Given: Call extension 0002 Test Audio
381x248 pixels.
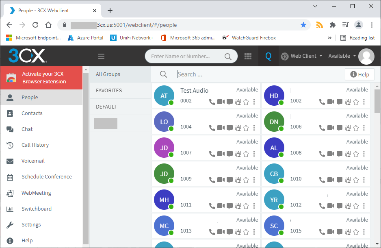Looking at the screenshot, I should point(212,102).
